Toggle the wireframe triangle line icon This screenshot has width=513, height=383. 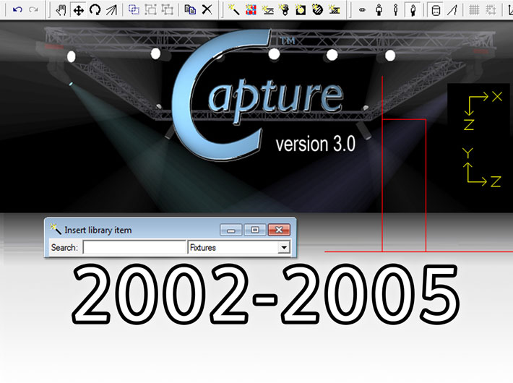tap(452, 10)
